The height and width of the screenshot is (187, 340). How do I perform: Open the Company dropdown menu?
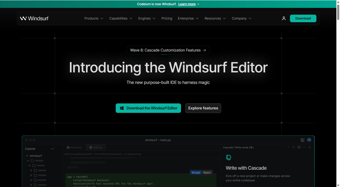241,19
